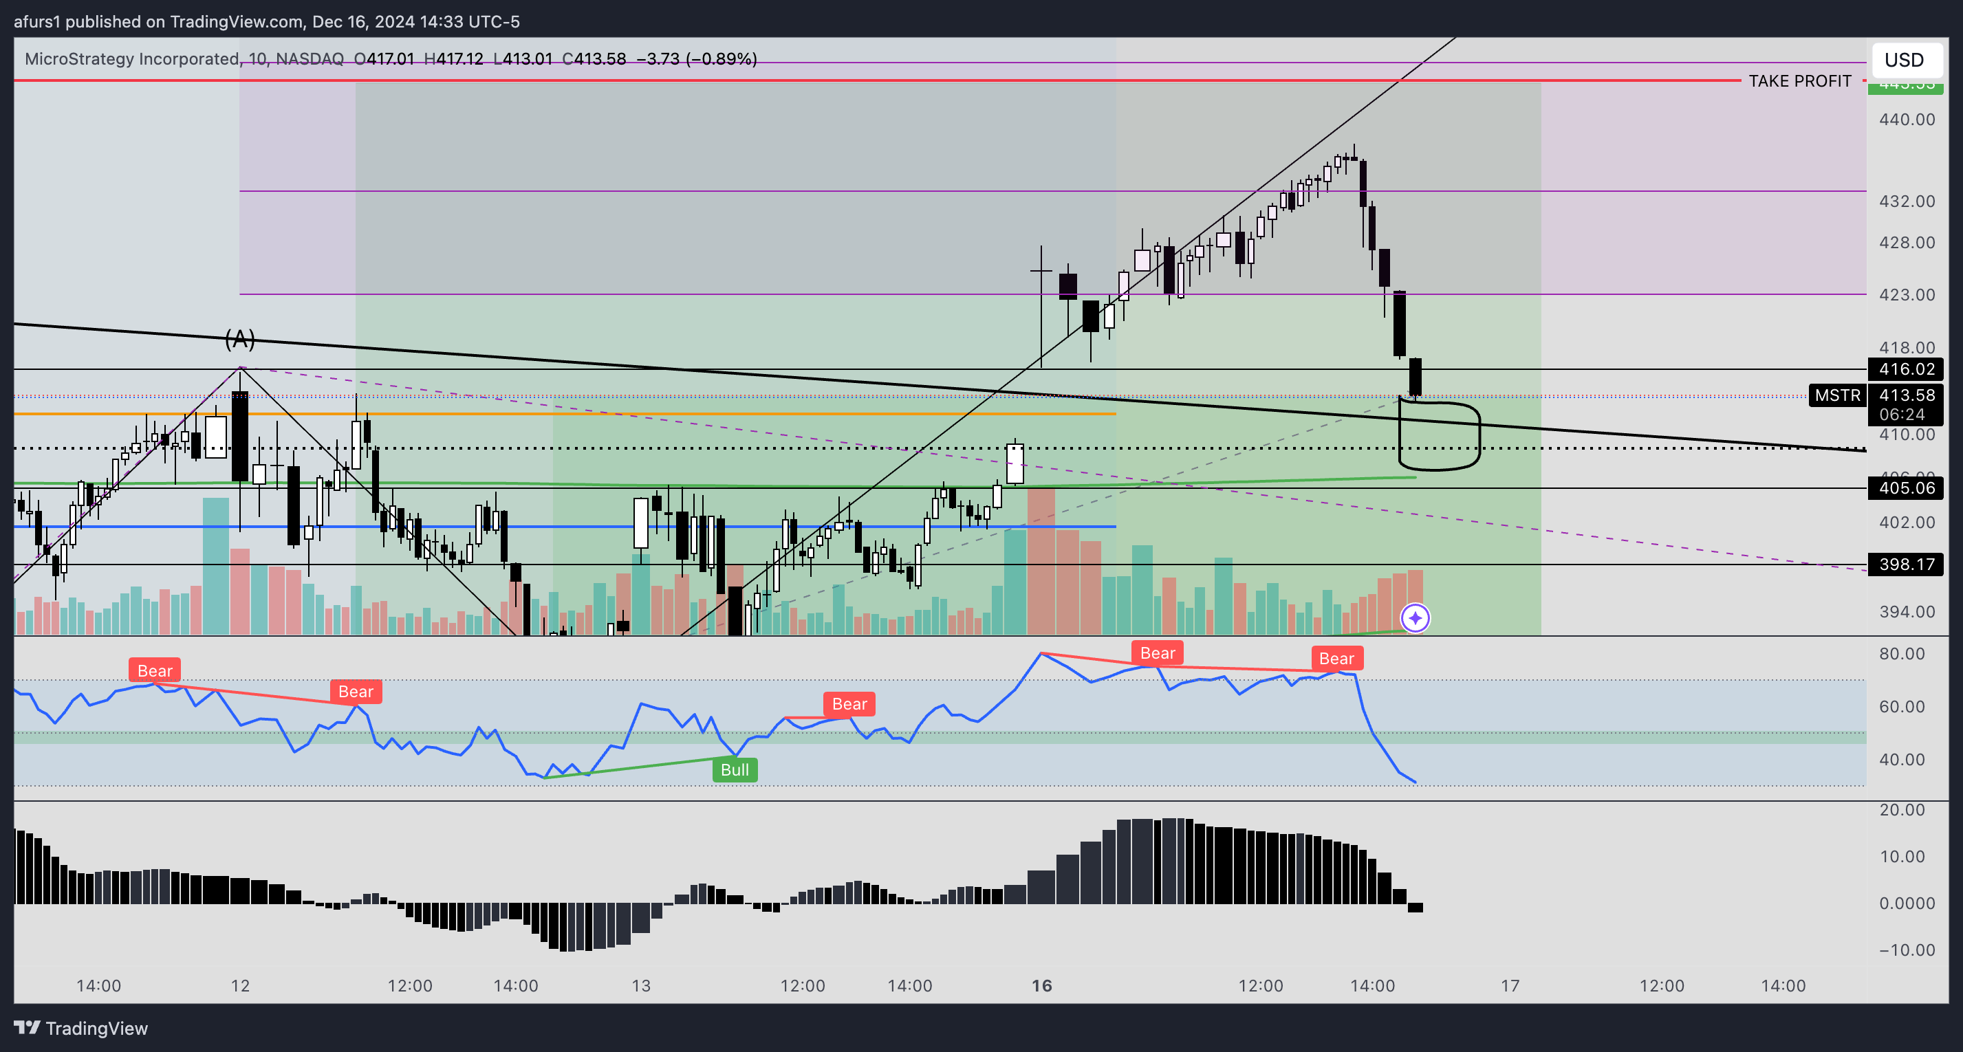Click the Bear label at RSI far right
Screen dimensions: 1963x1052
coord(1336,658)
